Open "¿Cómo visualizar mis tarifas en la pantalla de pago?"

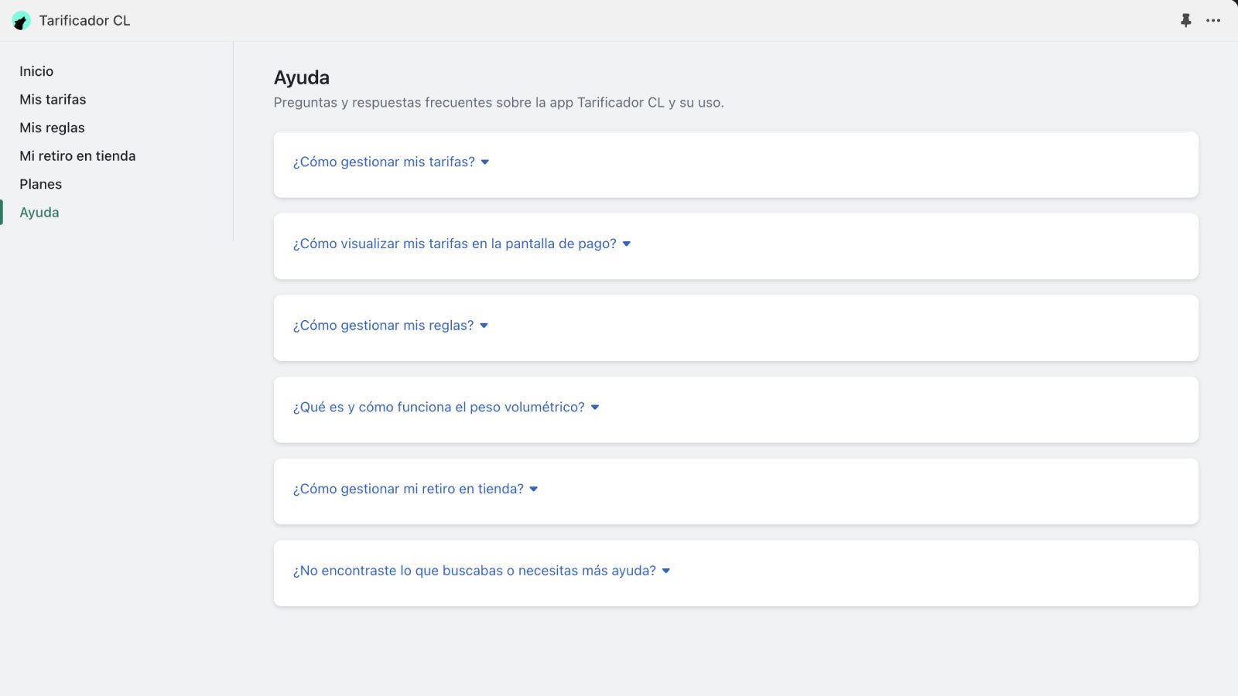(x=454, y=244)
